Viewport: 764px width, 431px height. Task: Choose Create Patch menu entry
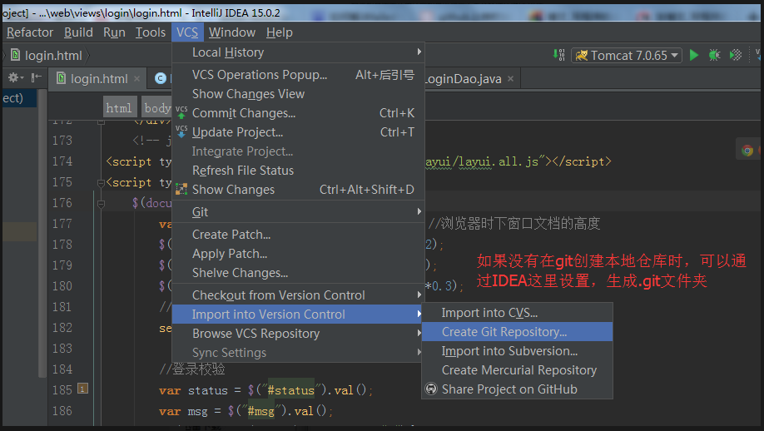298,235
